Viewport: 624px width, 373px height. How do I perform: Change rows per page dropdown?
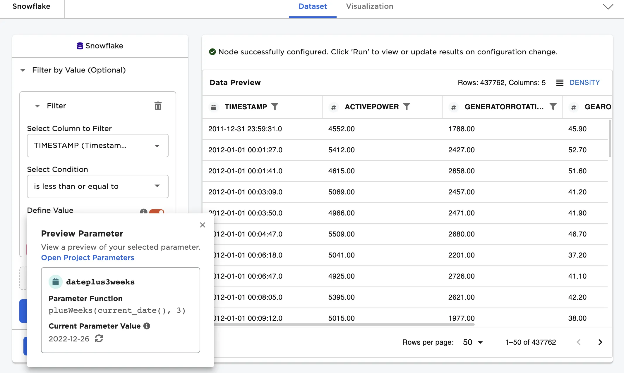point(473,342)
